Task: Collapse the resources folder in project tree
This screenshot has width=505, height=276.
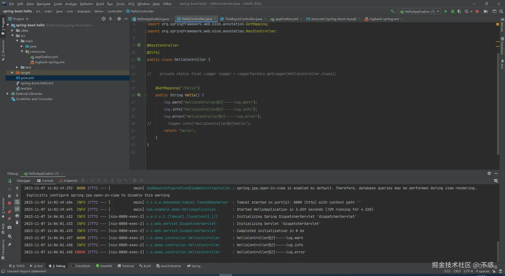Action: [x=22, y=52]
